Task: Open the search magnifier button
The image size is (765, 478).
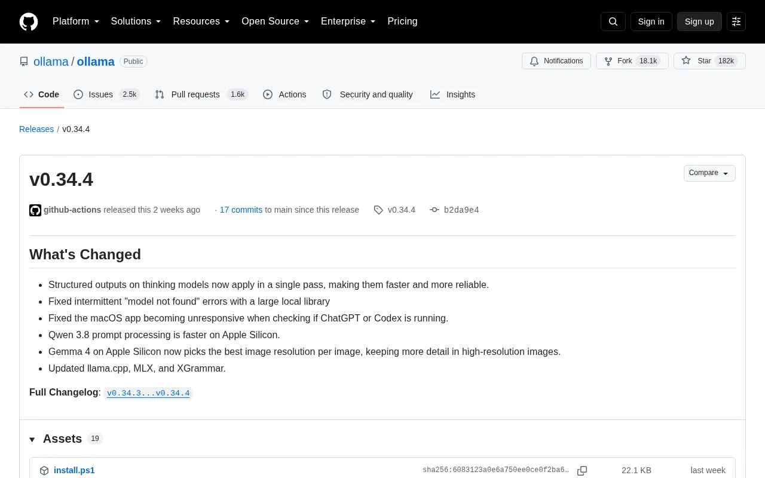Action: click(613, 22)
